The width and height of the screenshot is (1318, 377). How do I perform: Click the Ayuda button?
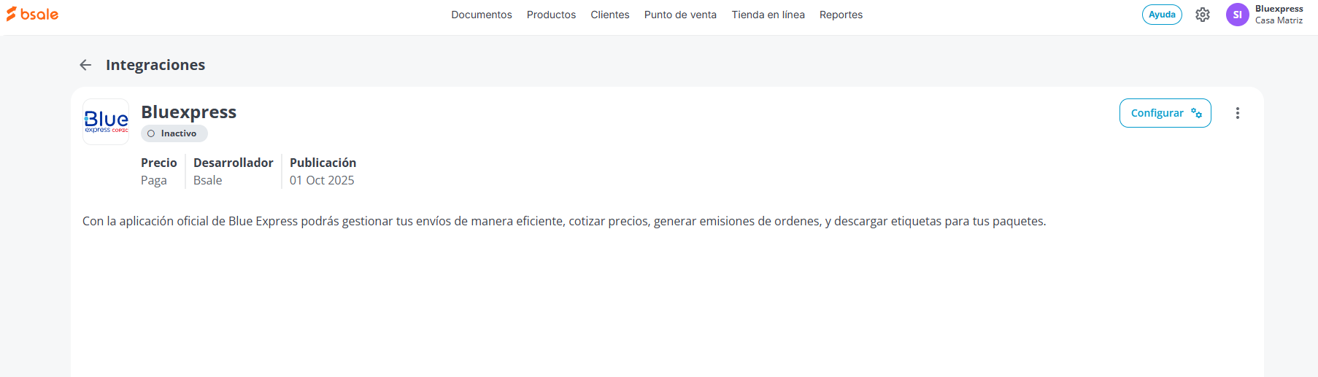pyautogui.click(x=1162, y=15)
